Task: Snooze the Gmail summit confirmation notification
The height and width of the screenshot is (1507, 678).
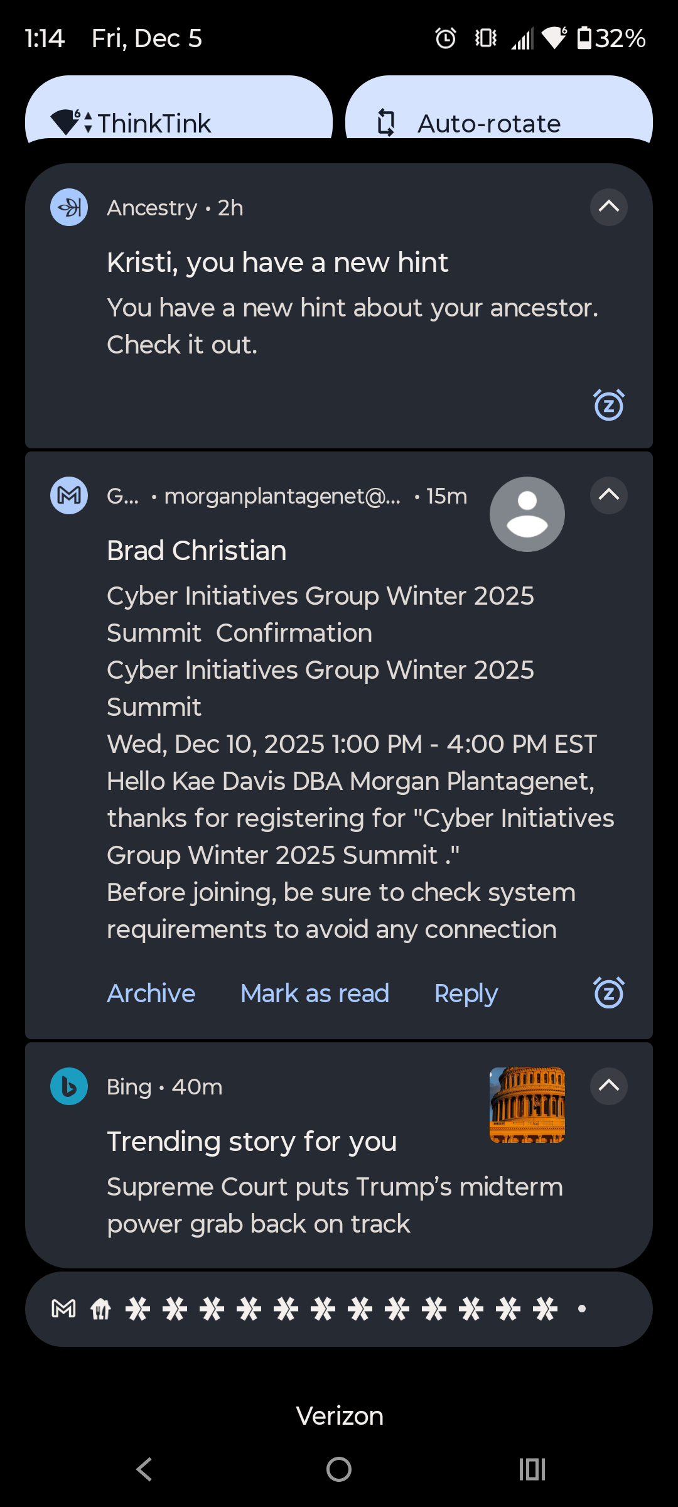Action: coord(607,993)
